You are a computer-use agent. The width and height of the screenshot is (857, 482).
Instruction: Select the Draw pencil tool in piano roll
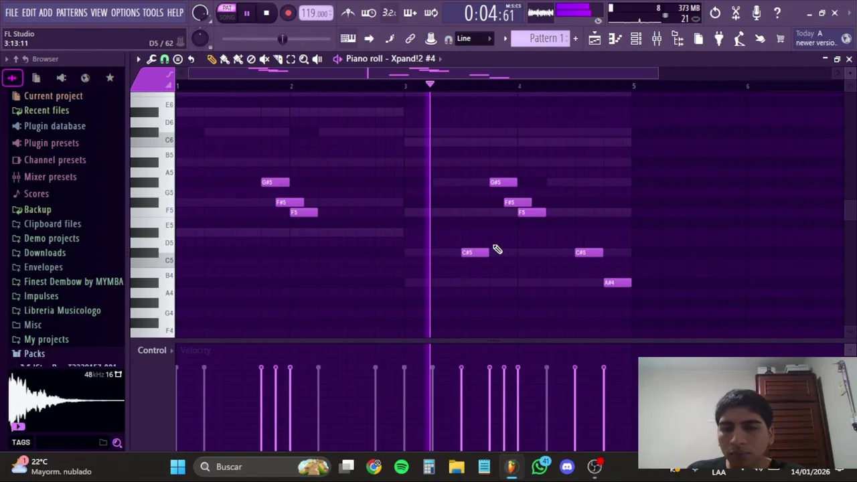(212, 59)
